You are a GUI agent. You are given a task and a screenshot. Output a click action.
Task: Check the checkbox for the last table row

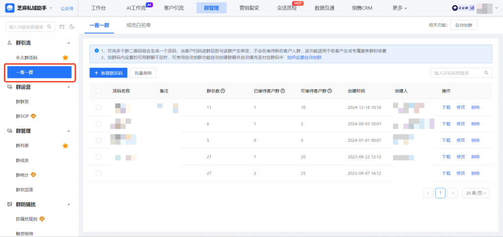(x=99, y=173)
